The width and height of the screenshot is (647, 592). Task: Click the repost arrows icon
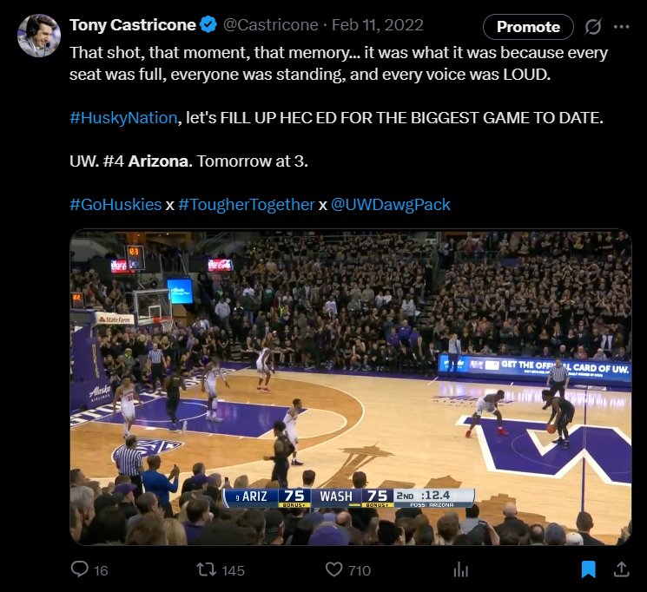click(206, 569)
